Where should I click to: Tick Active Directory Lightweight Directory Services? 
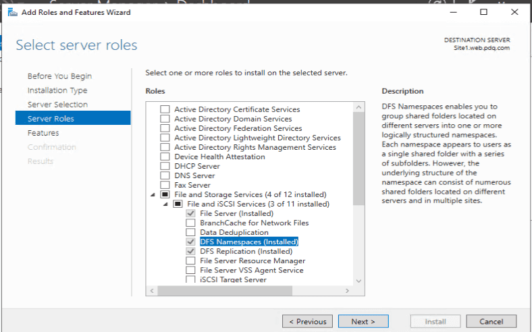click(x=165, y=138)
